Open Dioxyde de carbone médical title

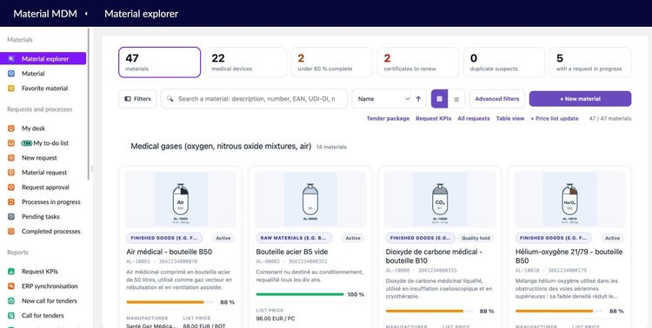click(434, 256)
